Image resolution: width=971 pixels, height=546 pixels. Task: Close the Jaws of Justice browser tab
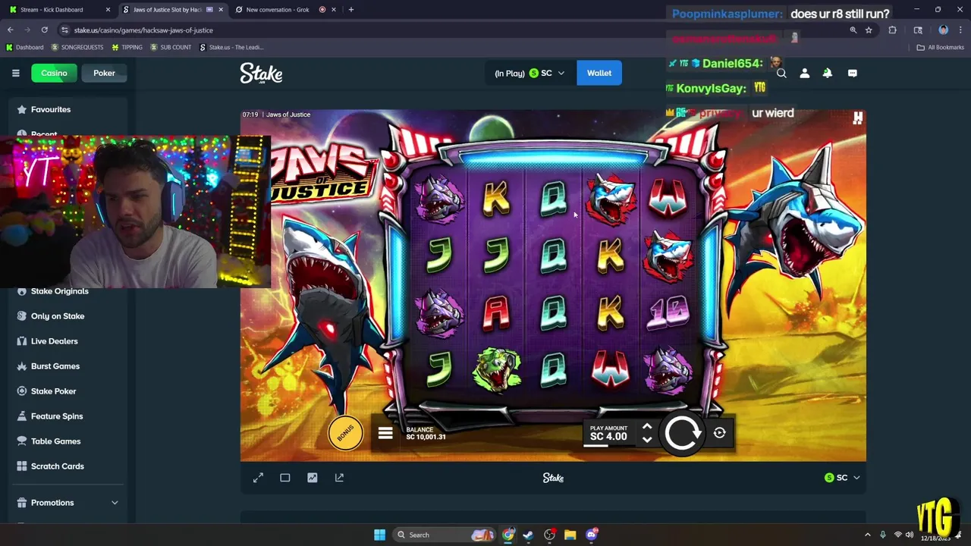click(220, 10)
